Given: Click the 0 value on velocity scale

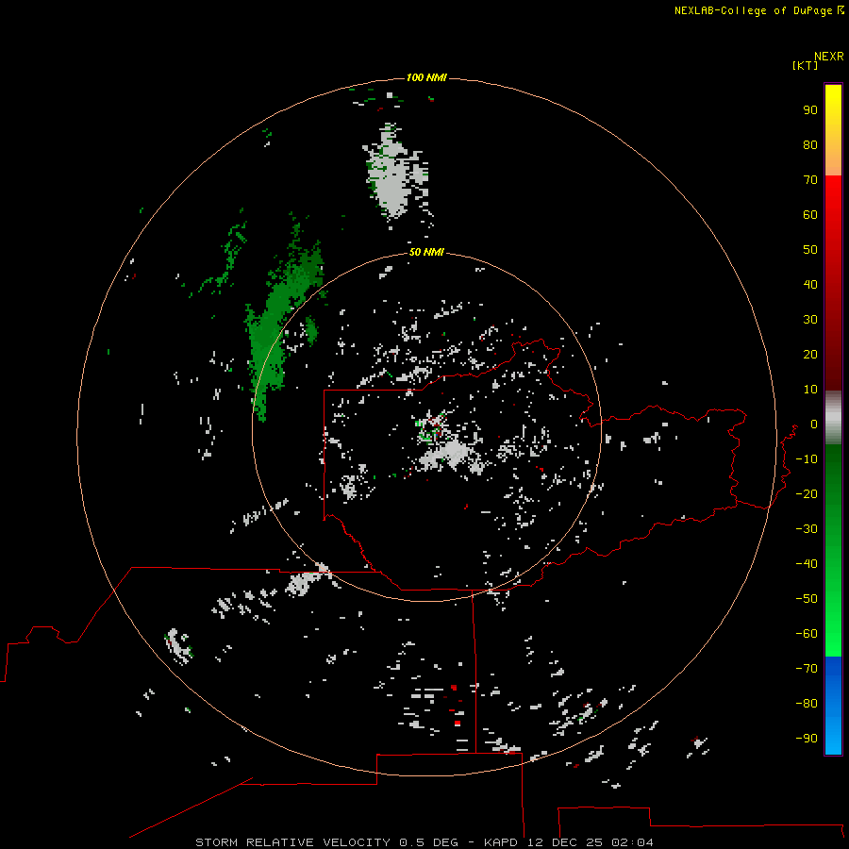Looking at the screenshot, I should 814,424.
